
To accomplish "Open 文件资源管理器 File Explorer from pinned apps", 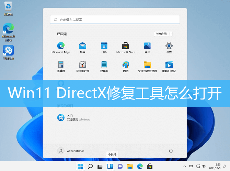I will pyautogui.click(x=147, y=65).
